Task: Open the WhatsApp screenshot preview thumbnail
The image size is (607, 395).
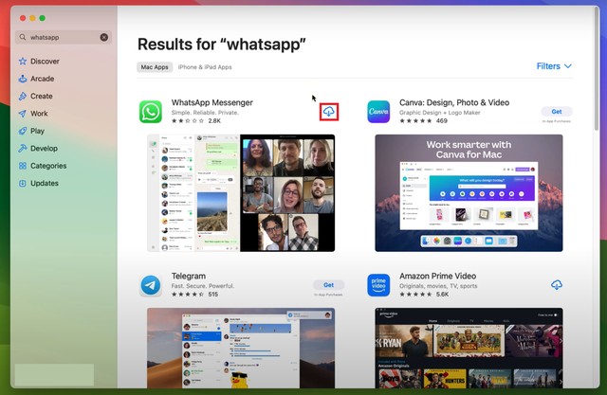Action: tap(241, 193)
